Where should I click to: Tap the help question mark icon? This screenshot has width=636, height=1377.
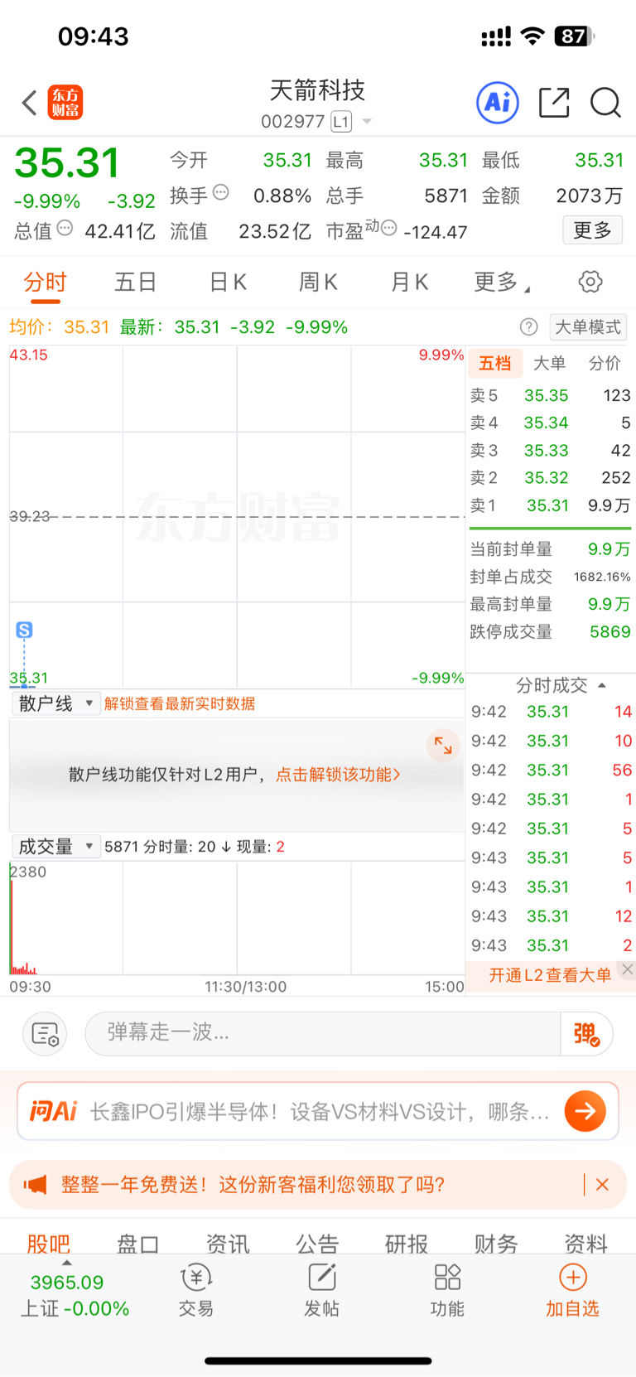(529, 327)
